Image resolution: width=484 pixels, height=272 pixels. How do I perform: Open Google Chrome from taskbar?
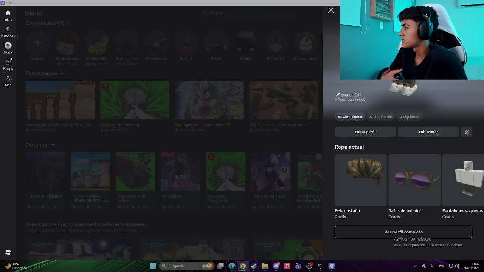243,266
